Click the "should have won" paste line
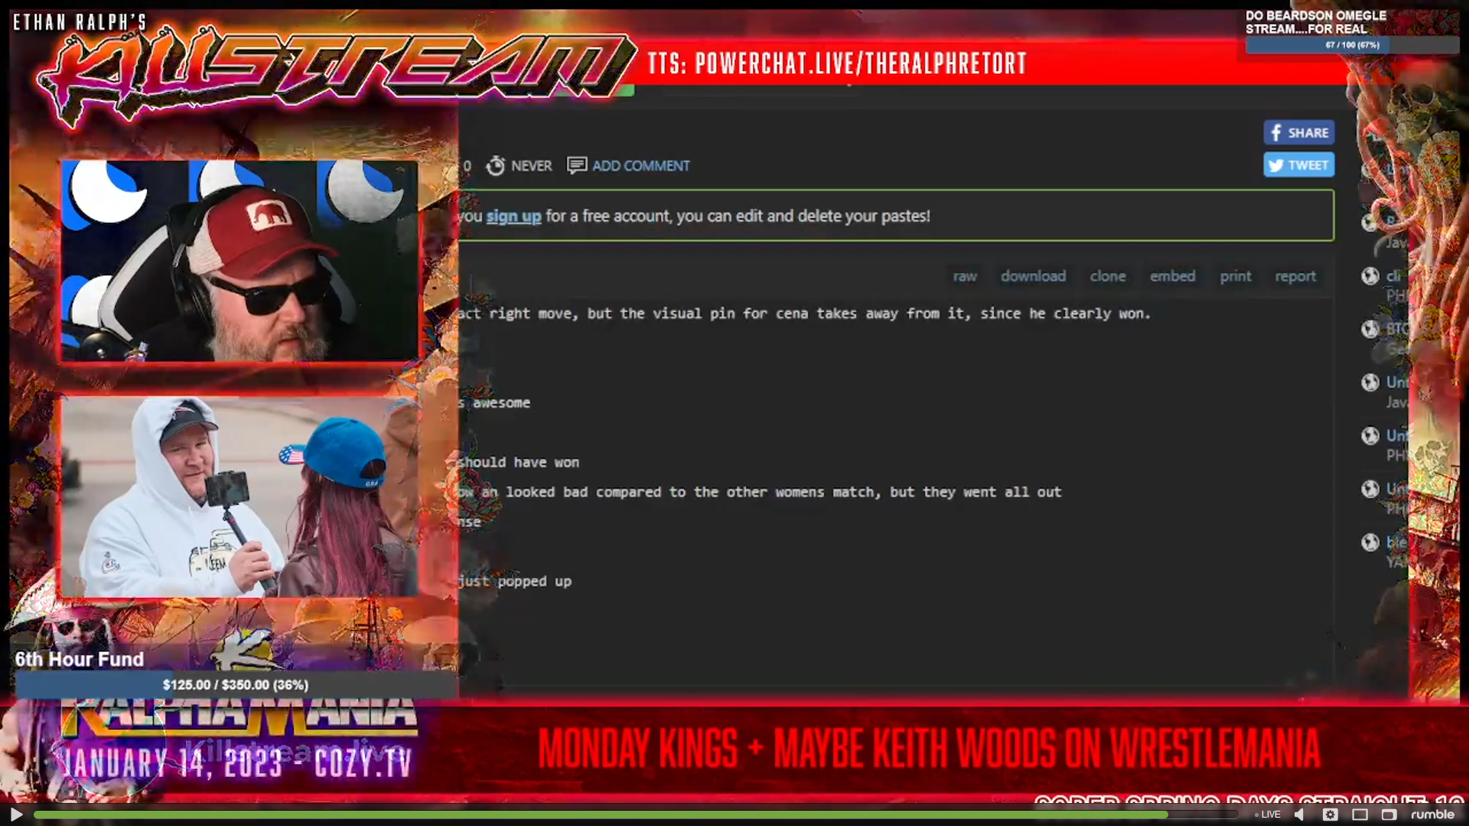This screenshot has height=826, width=1469. pos(518,462)
